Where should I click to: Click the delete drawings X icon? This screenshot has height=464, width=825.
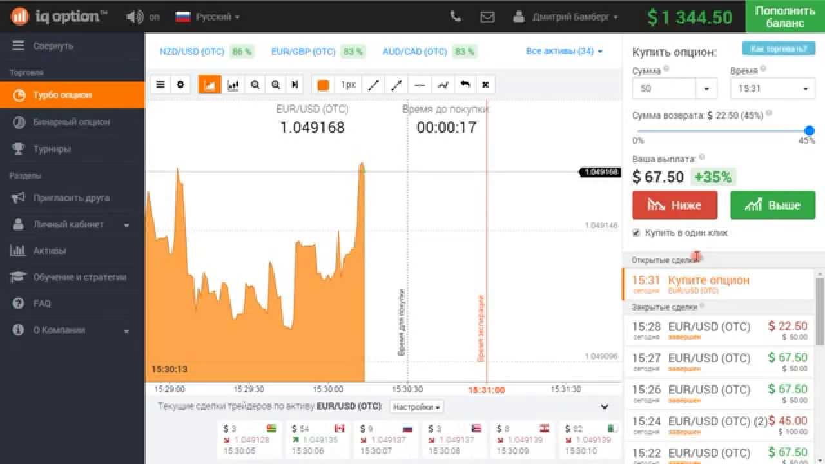485,84
